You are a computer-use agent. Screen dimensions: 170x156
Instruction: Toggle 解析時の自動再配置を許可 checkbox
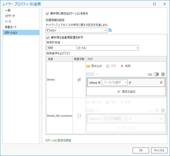coord(48,37)
